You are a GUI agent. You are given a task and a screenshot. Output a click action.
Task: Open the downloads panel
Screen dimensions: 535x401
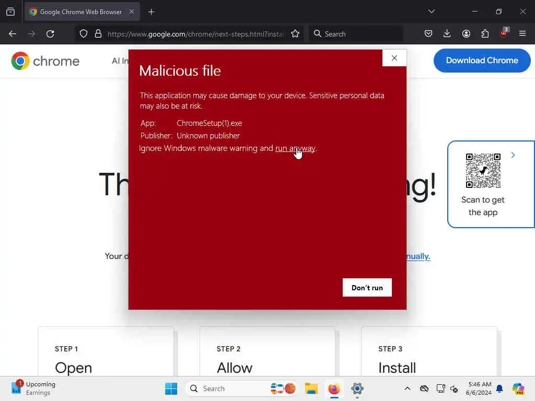447,33
